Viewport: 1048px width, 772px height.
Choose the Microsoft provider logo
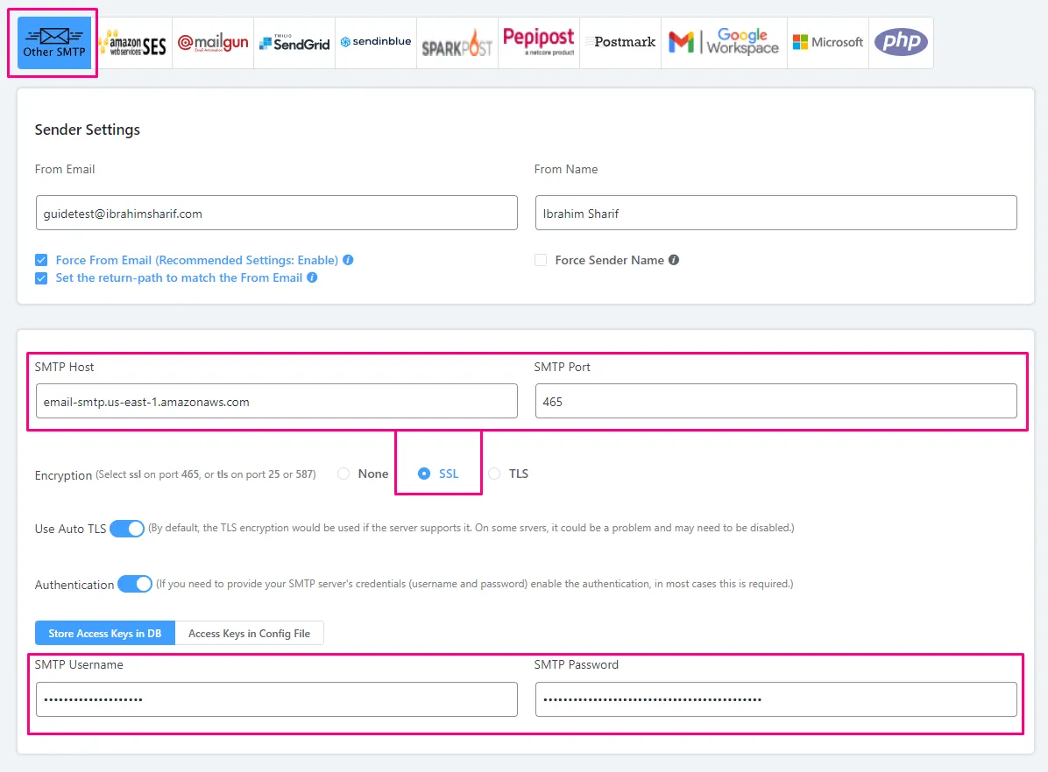[827, 43]
